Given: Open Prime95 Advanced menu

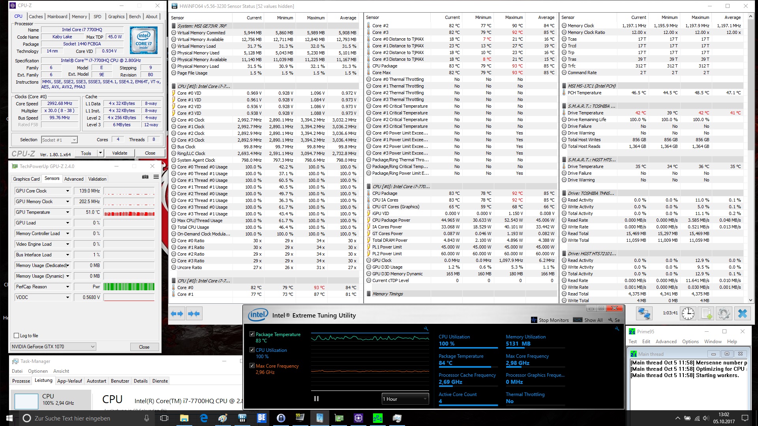Looking at the screenshot, I should (666, 342).
